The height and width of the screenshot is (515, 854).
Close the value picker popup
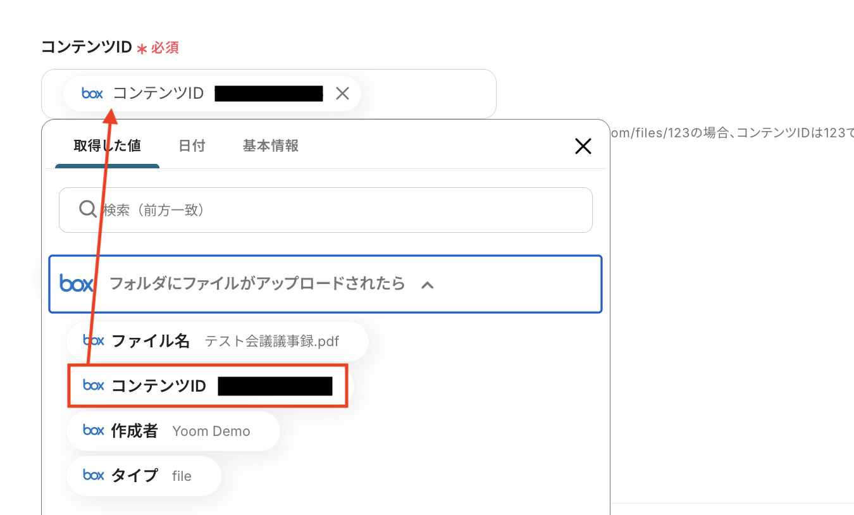pyautogui.click(x=583, y=147)
